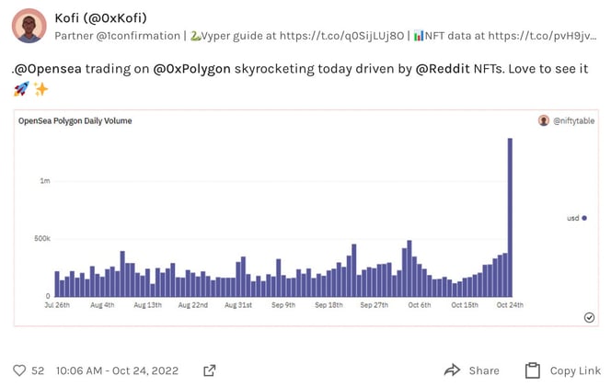This screenshot has width=611, height=387.
Task: Click the Oct 24th x-axis label
Action: [510, 305]
